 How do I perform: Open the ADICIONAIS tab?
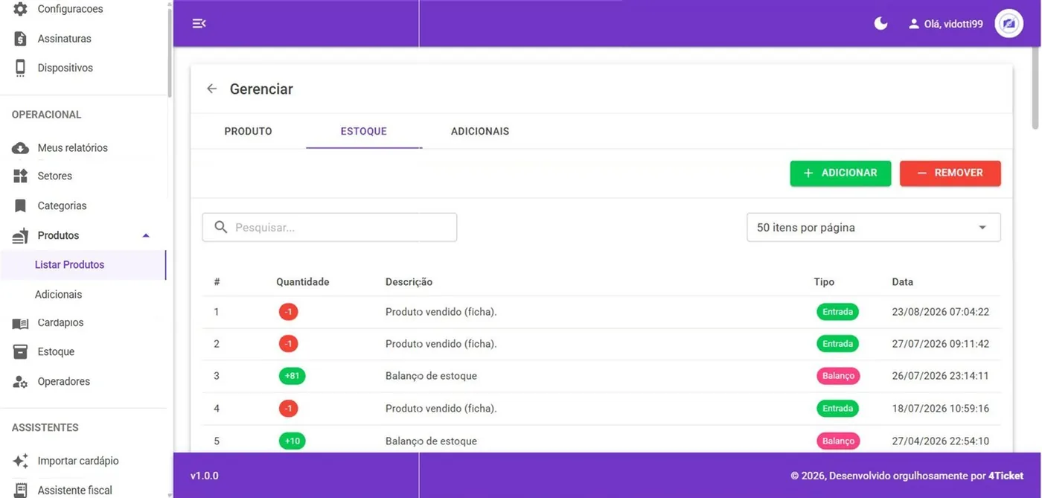[x=480, y=131]
